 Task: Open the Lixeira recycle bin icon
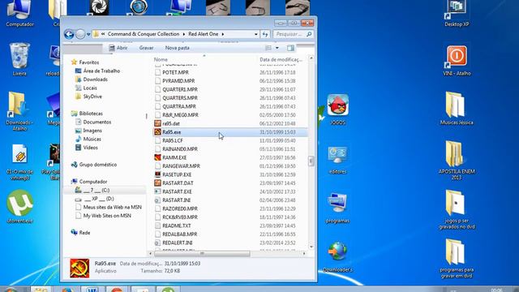coord(19,59)
